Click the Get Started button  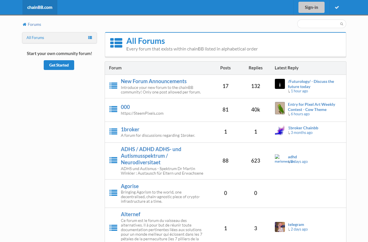pos(59,65)
